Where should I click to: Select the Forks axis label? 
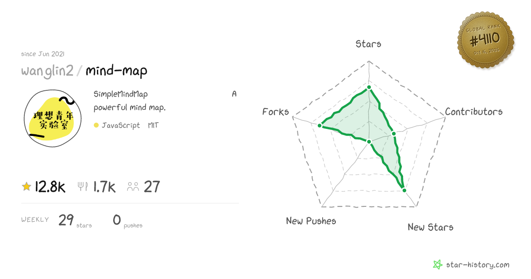(276, 112)
